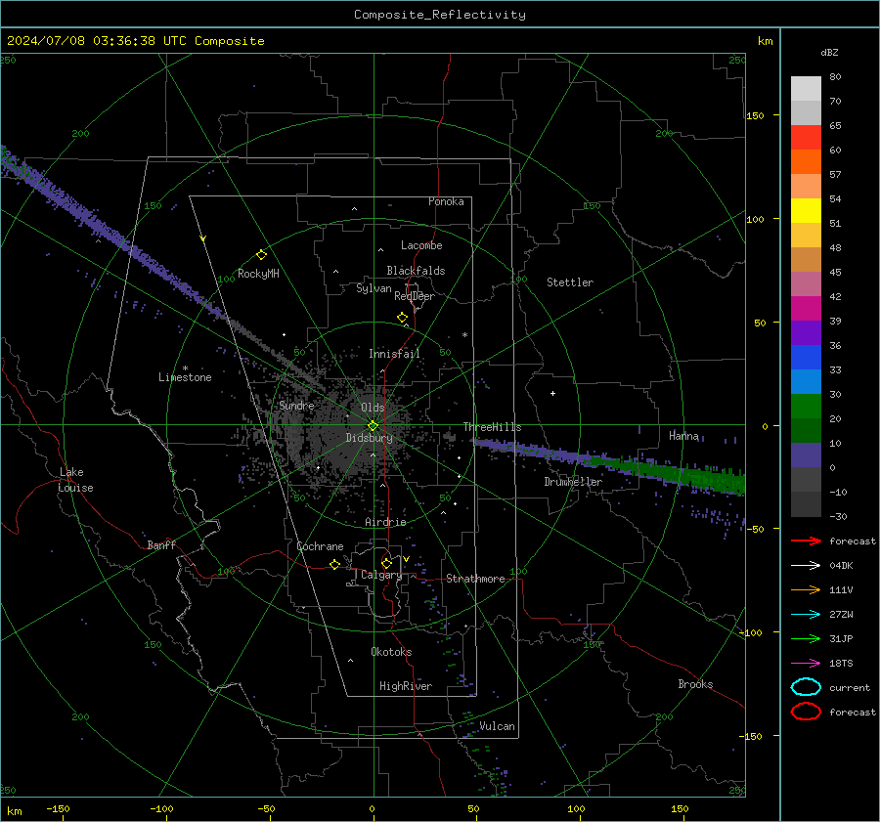Click the HighRiver label
This screenshot has width=880, height=822.
pos(406,686)
